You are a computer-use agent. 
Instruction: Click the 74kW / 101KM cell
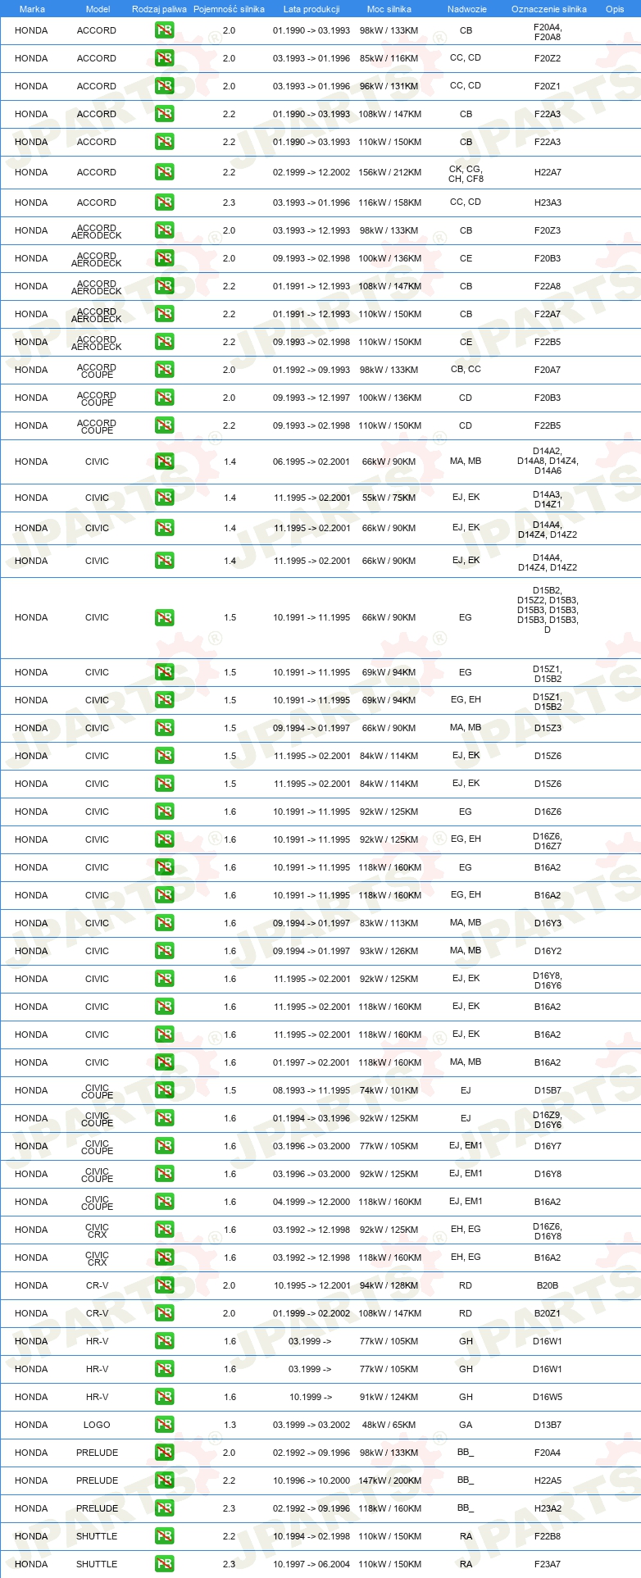tap(389, 1090)
